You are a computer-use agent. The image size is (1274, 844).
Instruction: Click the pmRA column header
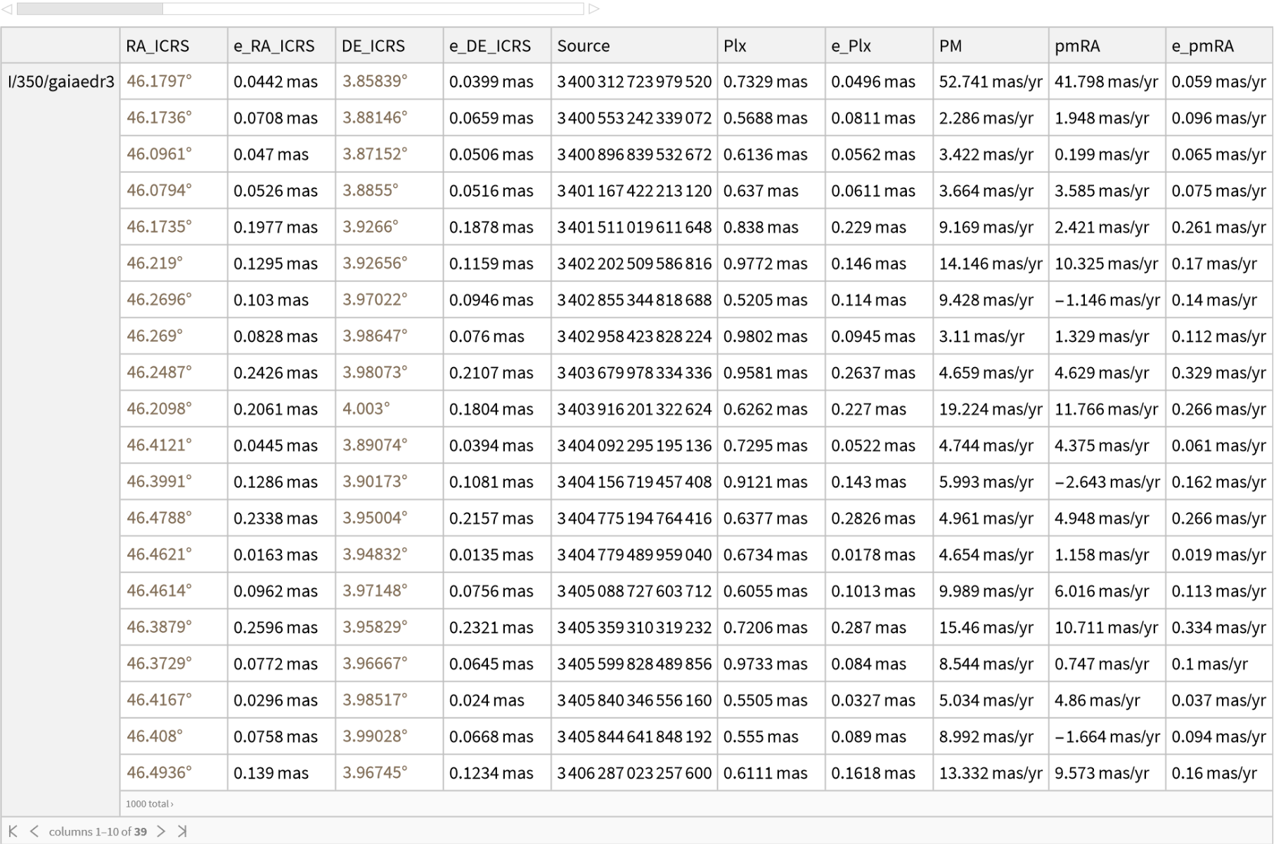(x=1076, y=46)
